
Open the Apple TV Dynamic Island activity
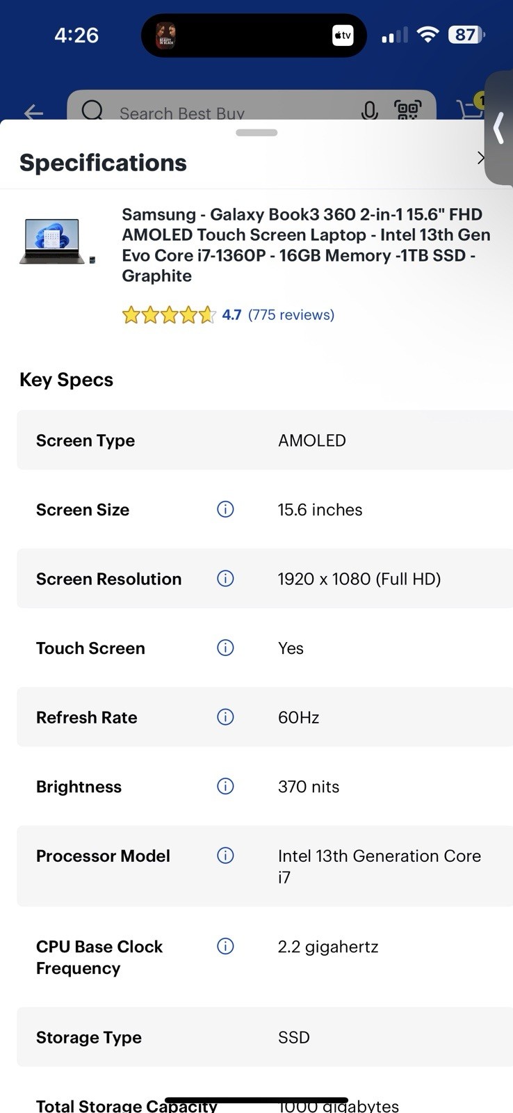pos(343,35)
